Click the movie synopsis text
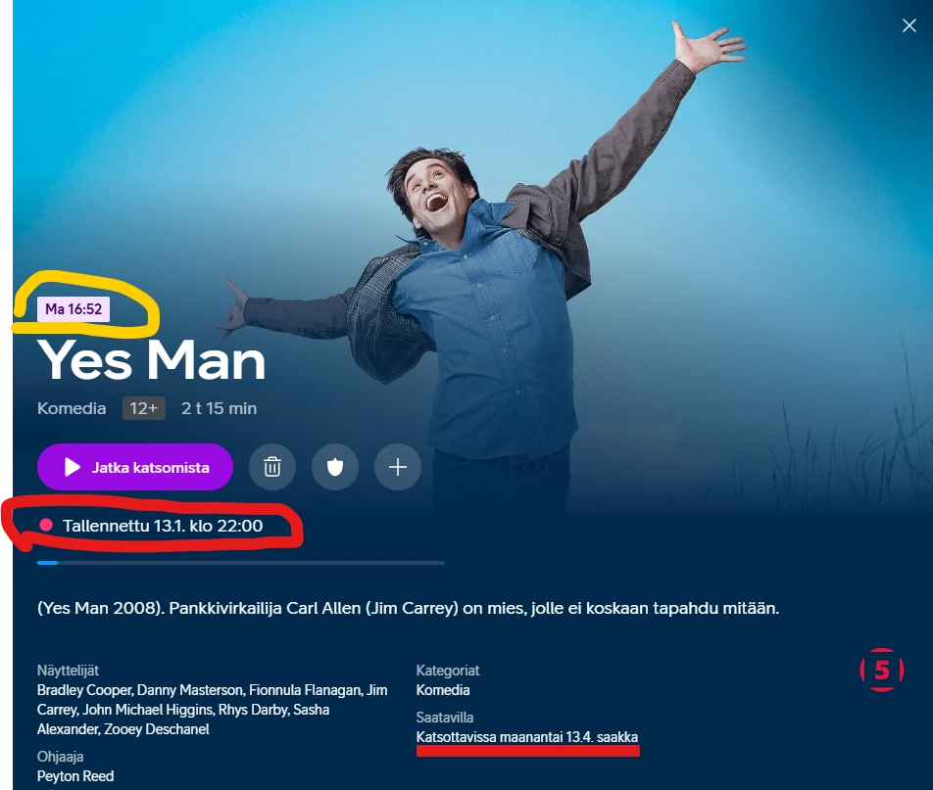Image resolution: width=933 pixels, height=790 pixels. pyautogui.click(x=408, y=608)
